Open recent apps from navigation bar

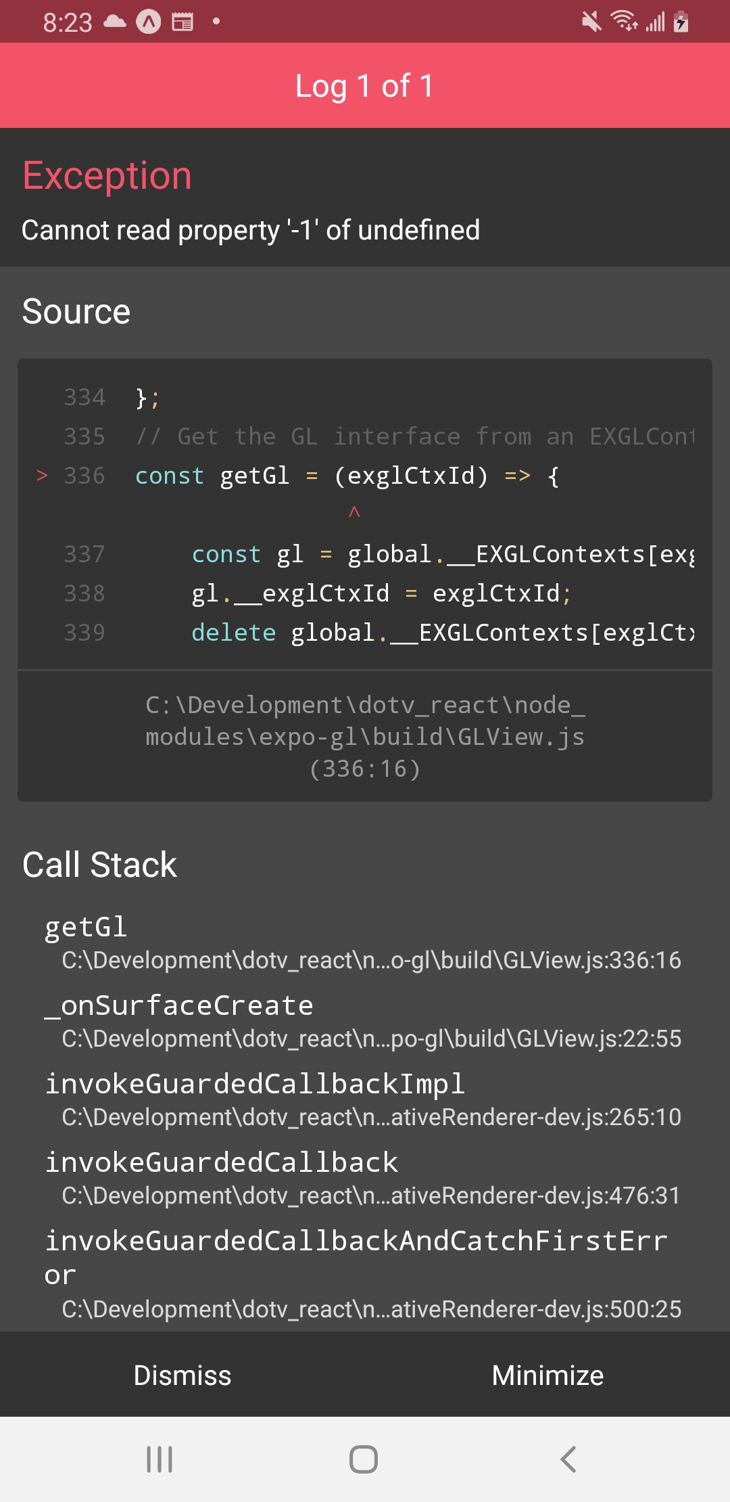[157, 1459]
